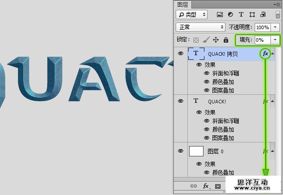Select the QUACK! layer name

[x=217, y=102]
